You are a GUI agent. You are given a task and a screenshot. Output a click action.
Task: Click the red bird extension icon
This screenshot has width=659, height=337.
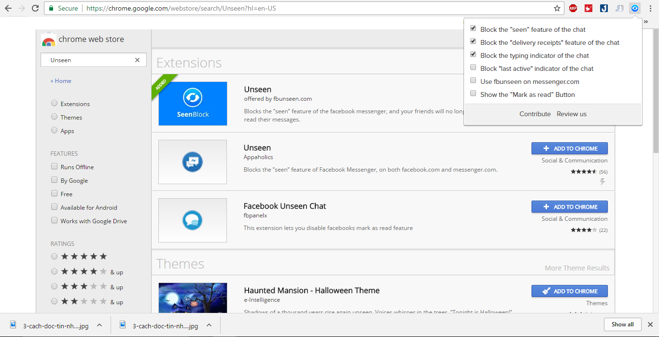588,8
